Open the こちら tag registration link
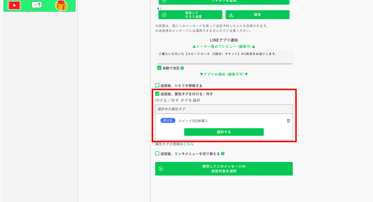The width and height of the screenshot is (373, 202). click(189, 144)
